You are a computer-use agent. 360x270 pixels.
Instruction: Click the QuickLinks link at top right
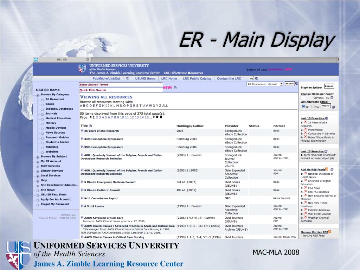pos(276,70)
